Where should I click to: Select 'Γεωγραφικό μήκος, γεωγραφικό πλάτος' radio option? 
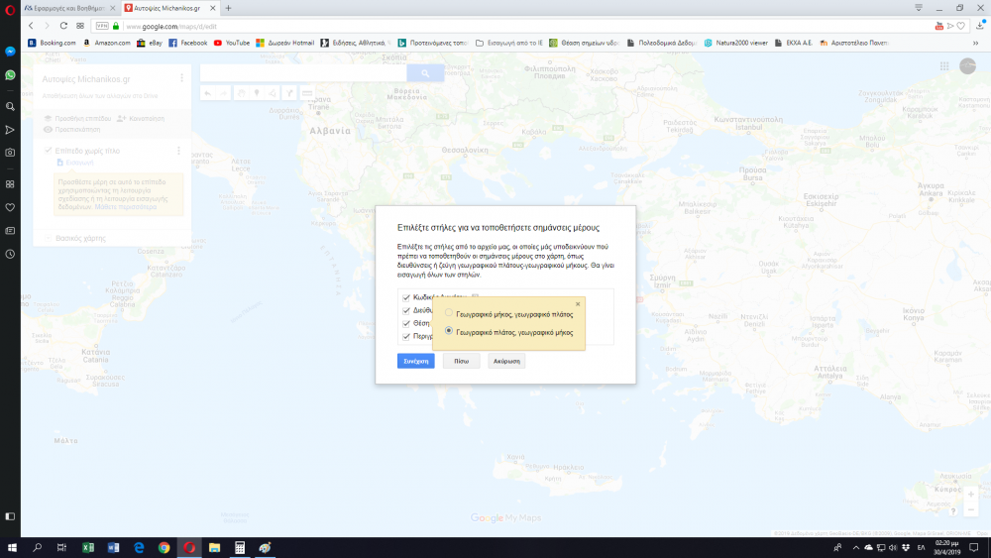pyautogui.click(x=450, y=313)
